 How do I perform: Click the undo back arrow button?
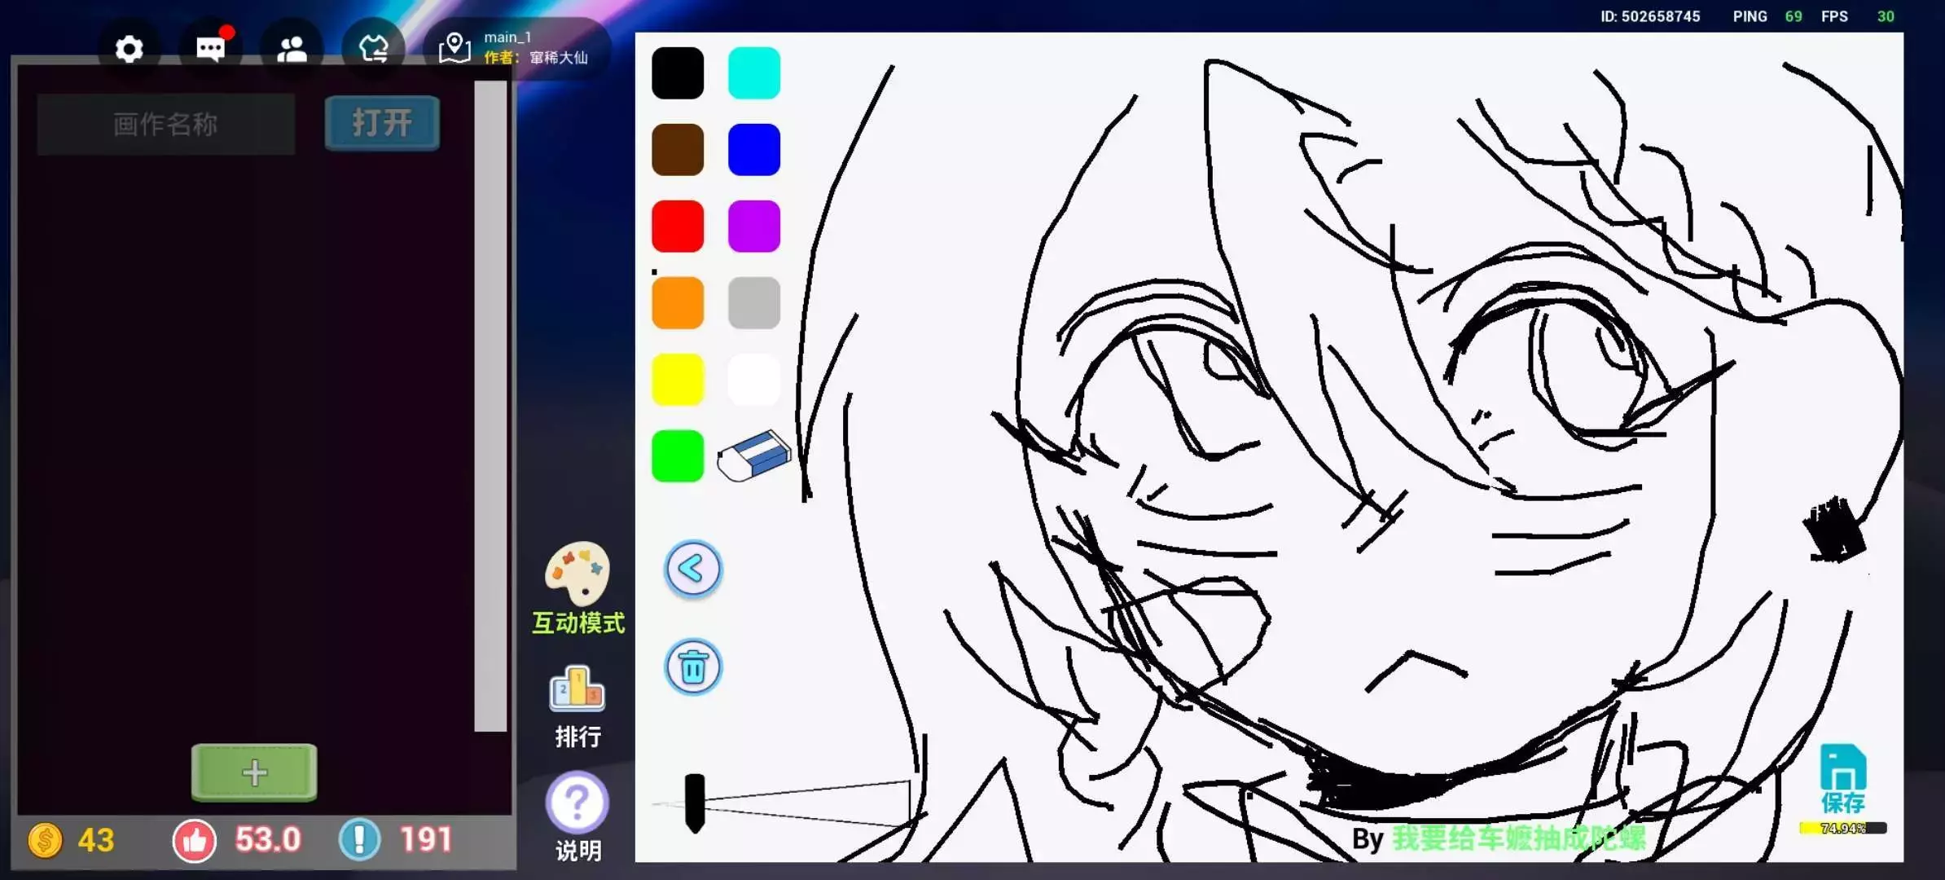click(x=693, y=569)
